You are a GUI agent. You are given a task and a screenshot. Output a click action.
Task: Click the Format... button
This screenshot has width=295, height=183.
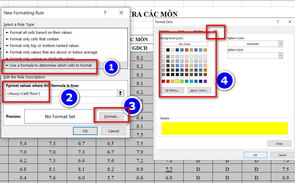111,117
